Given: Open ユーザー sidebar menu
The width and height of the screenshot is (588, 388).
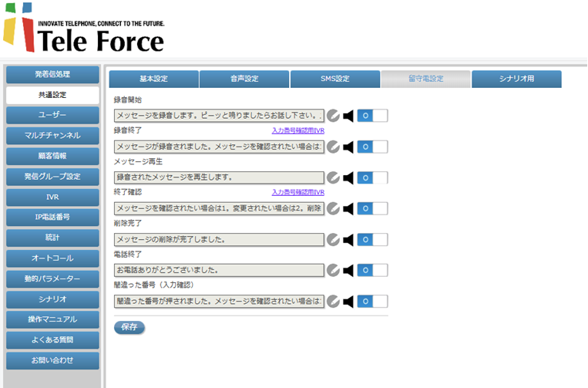Looking at the screenshot, I should click(x=52, y=115).
